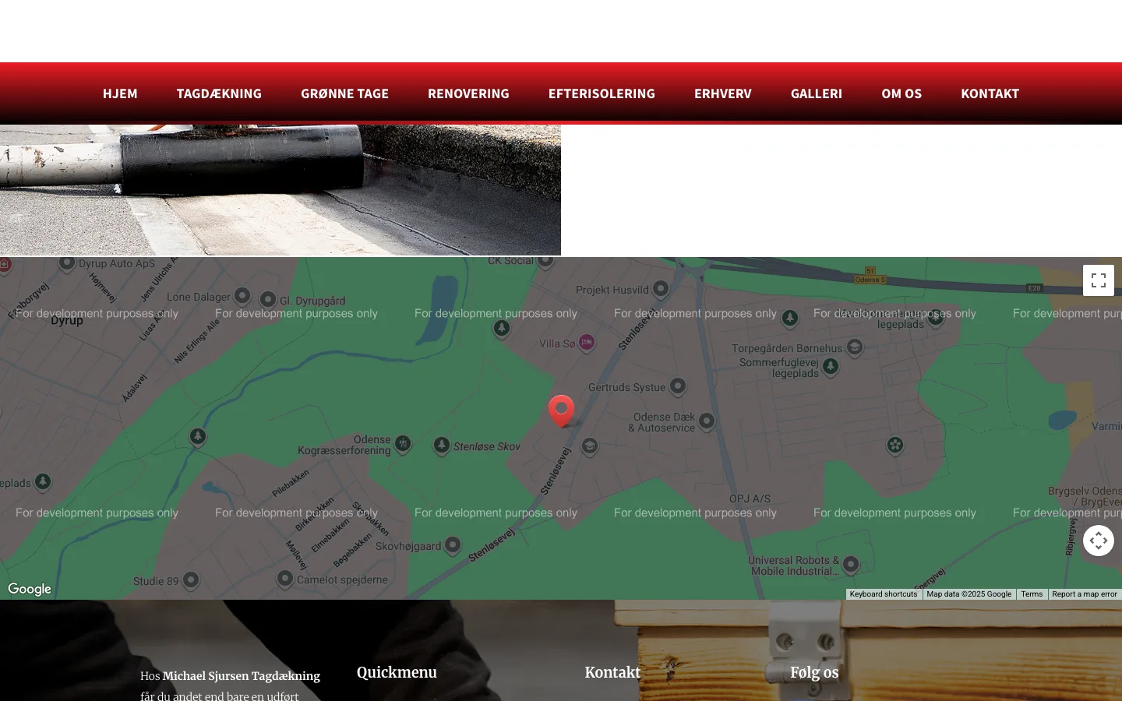Click the Gertruds Systue map marker
The width and height of the screenshot is (1122, 701).
click(678, 386)
